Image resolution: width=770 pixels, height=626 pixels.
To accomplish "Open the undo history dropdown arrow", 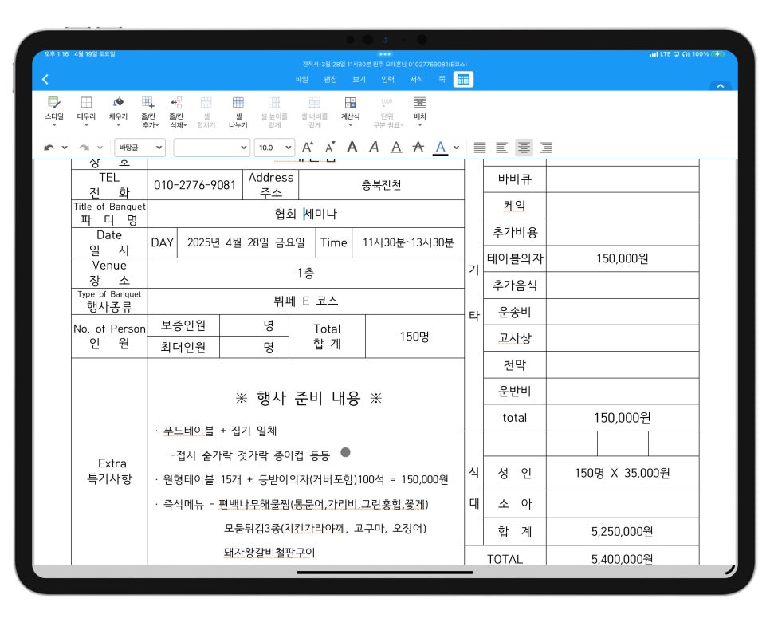I will [x=65, y=148].
